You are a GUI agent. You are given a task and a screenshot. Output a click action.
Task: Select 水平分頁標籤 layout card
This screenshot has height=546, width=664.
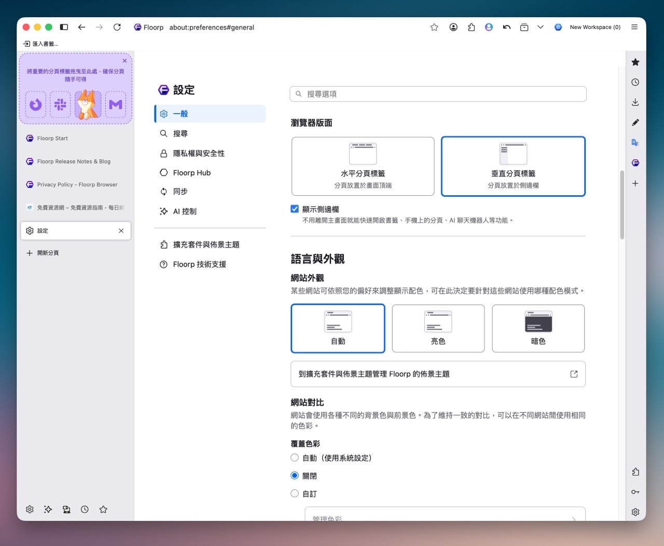363,166
